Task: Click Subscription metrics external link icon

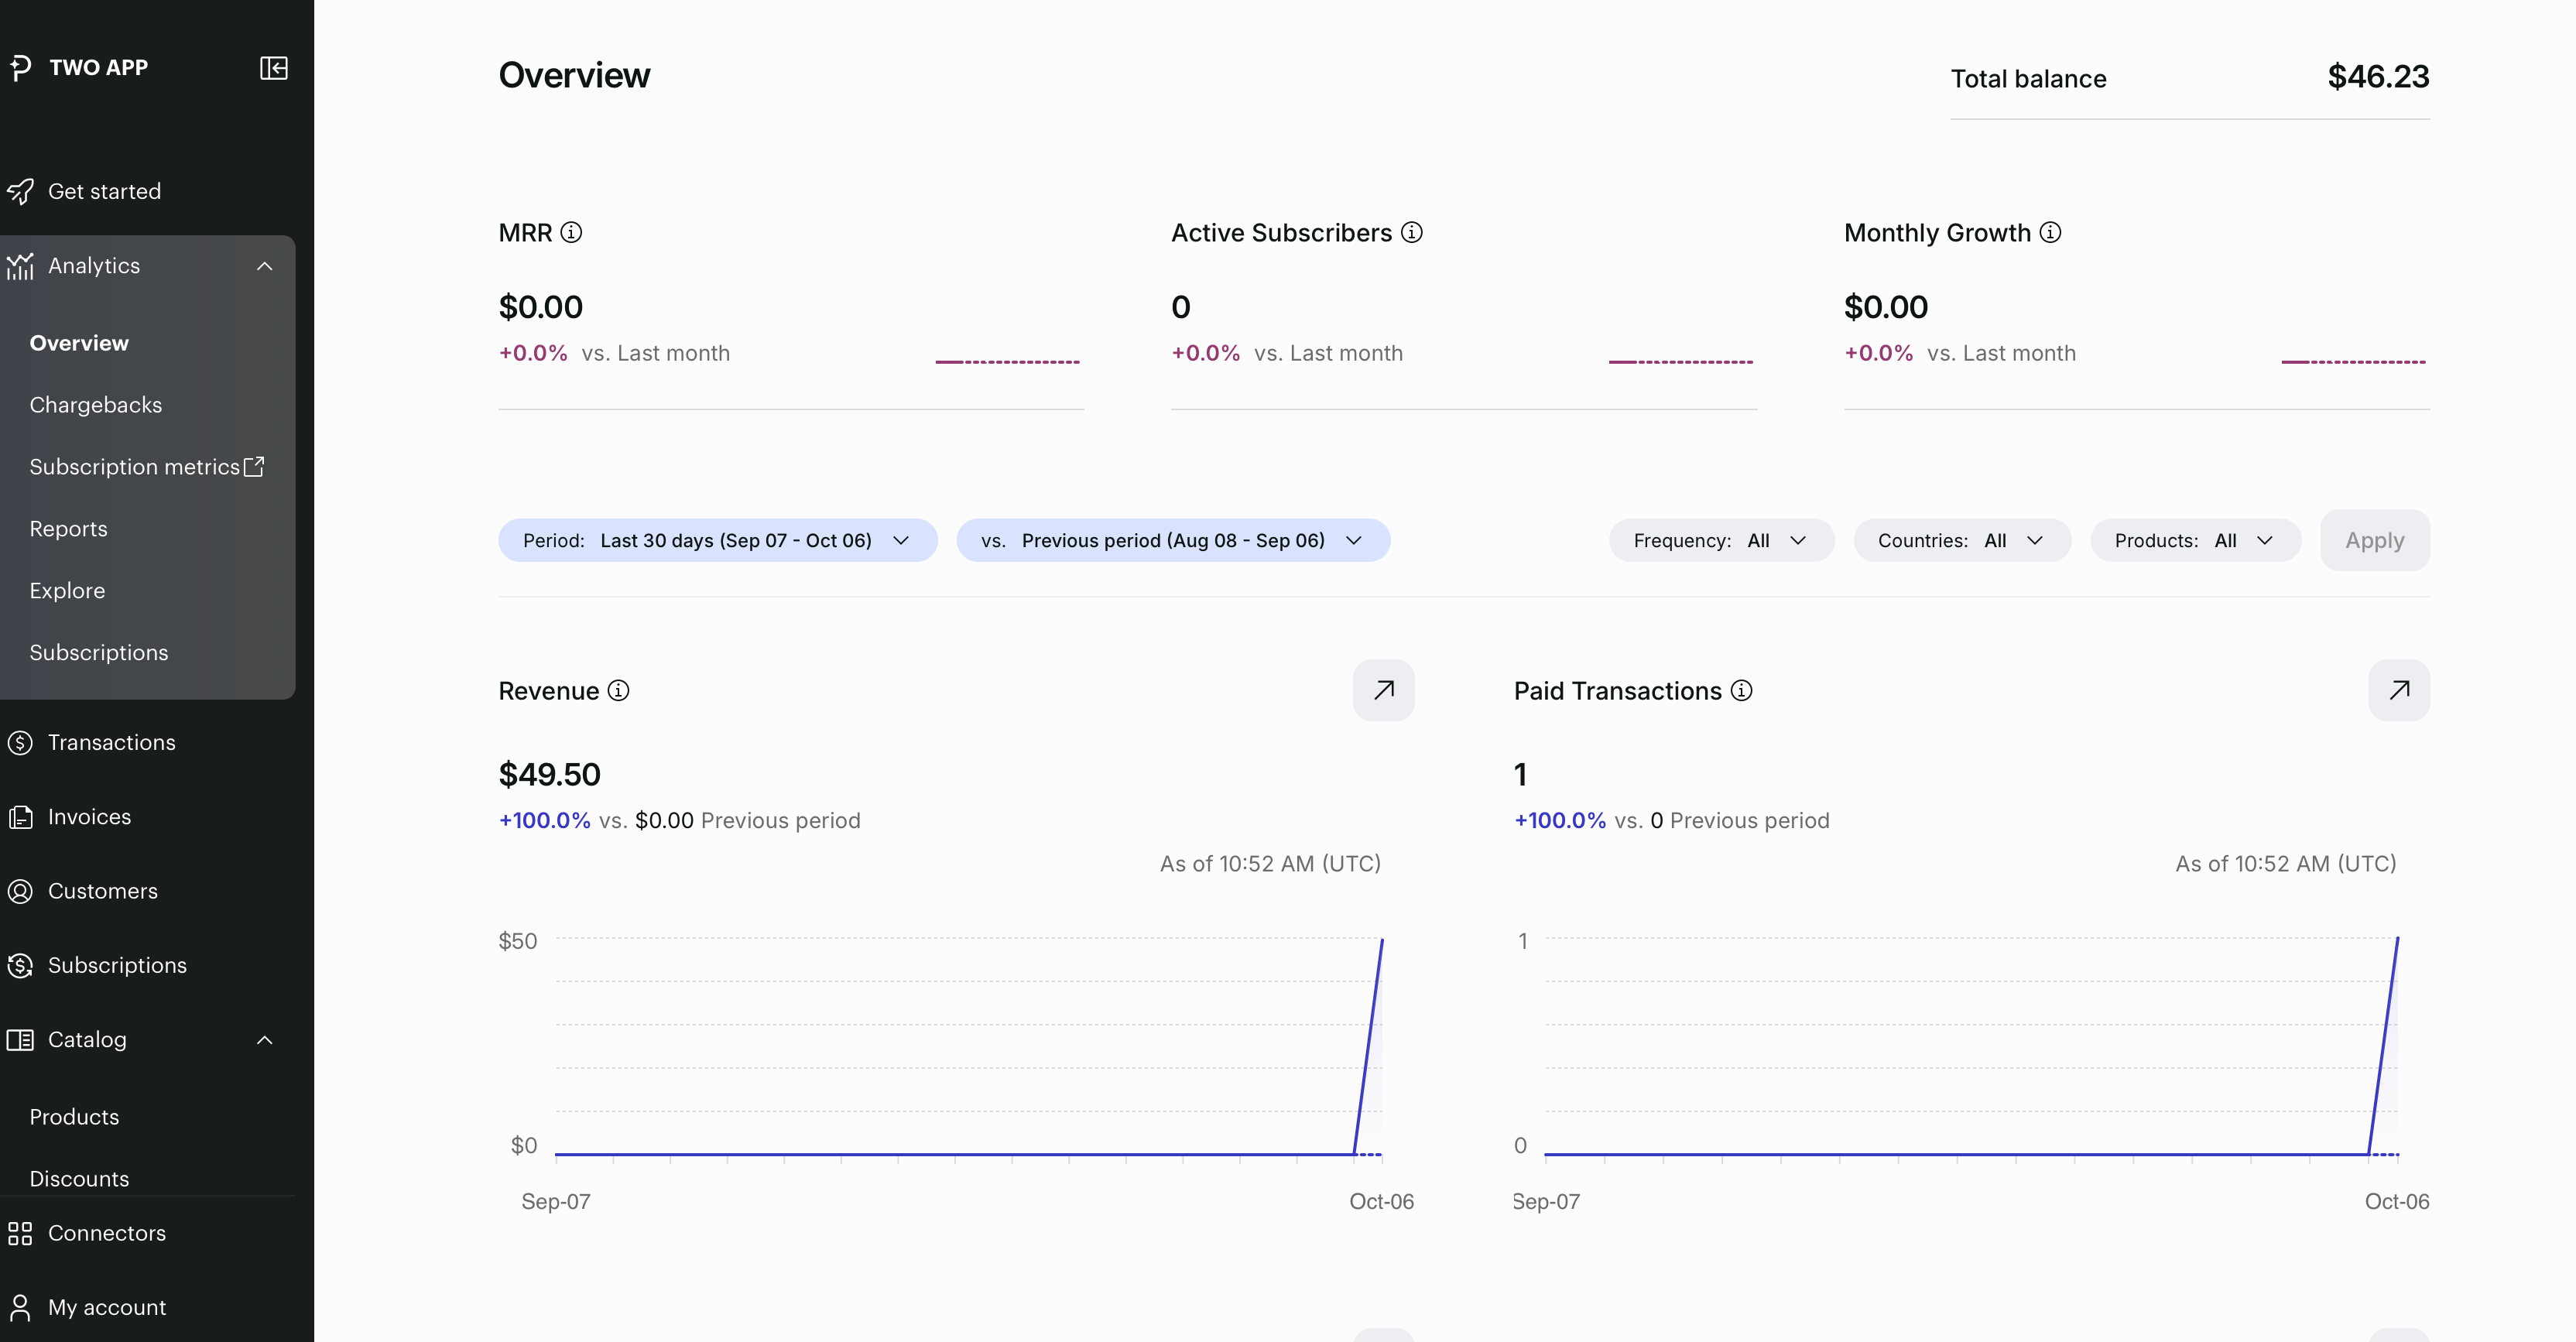Action: click(x=254, y=466)
